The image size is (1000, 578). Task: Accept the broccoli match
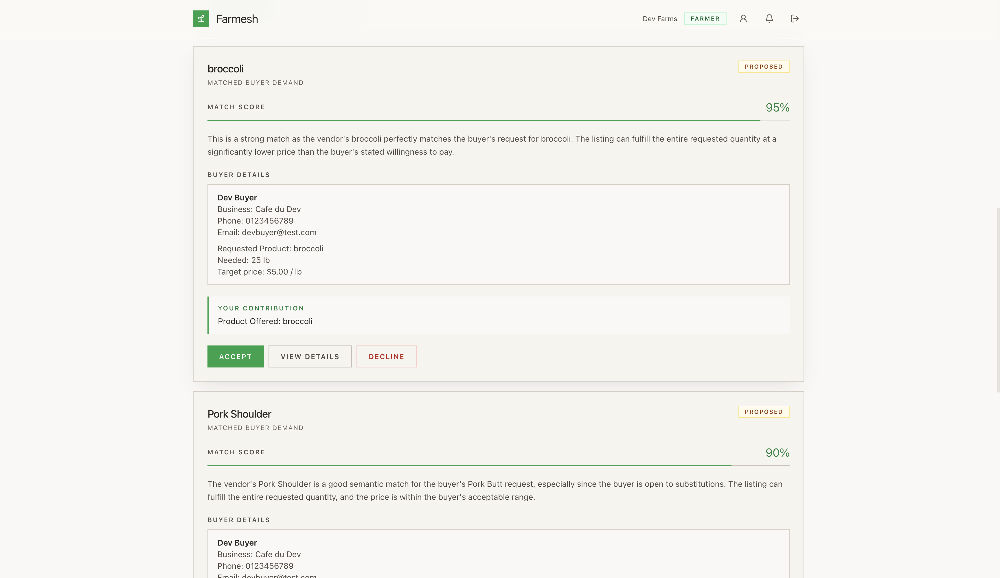(235, 356)
